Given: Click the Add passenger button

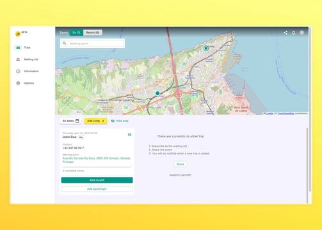Looking at the screenshot, I should click(97, 189).
